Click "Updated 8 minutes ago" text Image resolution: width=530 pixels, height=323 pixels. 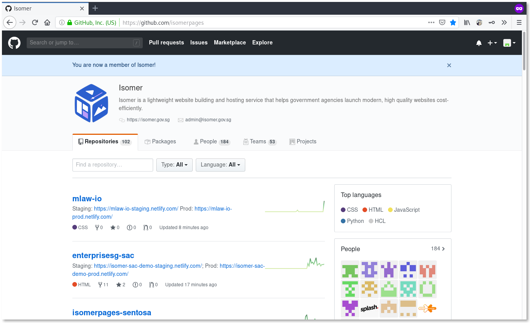click(184, 228)
